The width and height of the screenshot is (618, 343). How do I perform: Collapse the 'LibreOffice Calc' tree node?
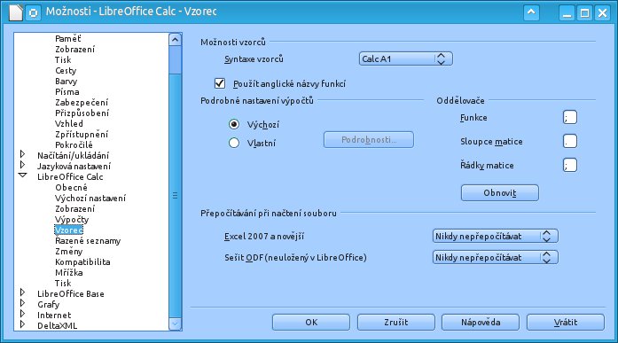point(22,175)
